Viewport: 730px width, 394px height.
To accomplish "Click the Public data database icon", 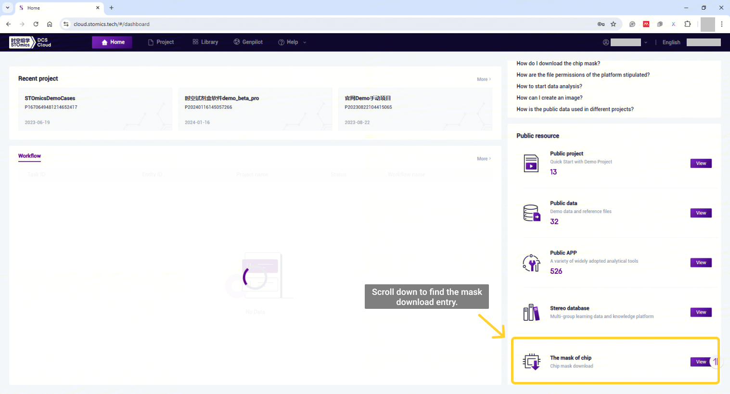I will 531,213.
